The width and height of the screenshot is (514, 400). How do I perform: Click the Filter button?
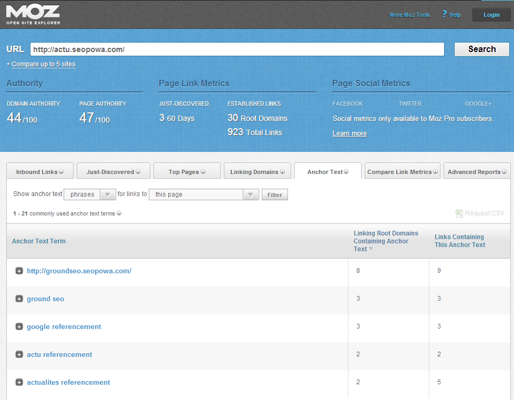tap(274, 195)
